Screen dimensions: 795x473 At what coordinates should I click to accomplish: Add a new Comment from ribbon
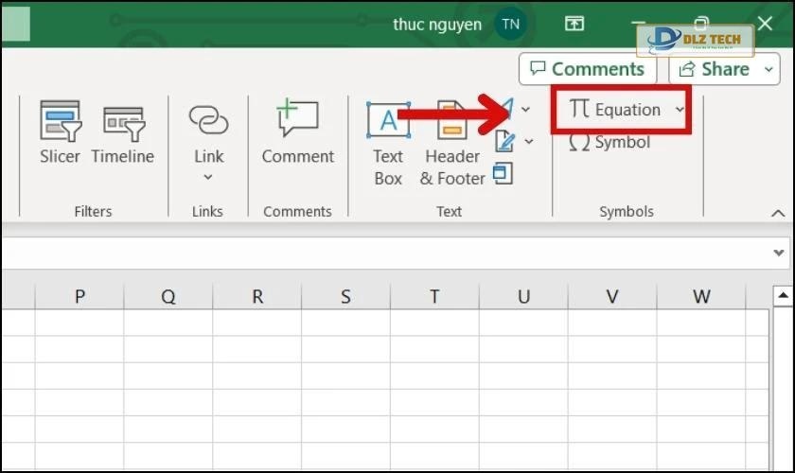tap(297, 132)
